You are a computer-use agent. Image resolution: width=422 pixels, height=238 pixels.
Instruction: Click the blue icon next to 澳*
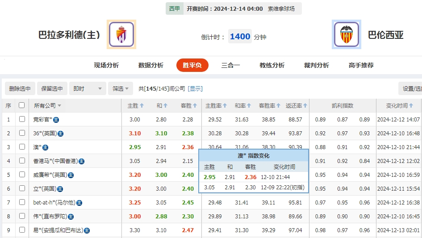point(46,147)
